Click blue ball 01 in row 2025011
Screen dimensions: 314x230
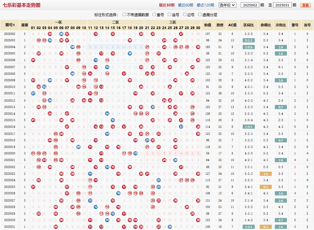point(33,93)
